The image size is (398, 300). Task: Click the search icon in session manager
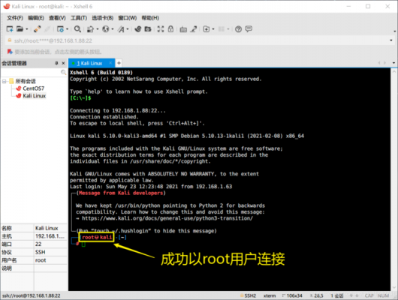[x=63, y=73]
